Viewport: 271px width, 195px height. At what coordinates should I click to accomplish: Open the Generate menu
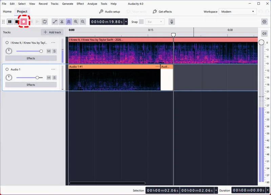(67, 4)
